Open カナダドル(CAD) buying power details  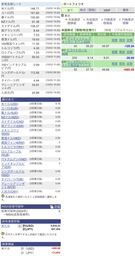(12, 122)
